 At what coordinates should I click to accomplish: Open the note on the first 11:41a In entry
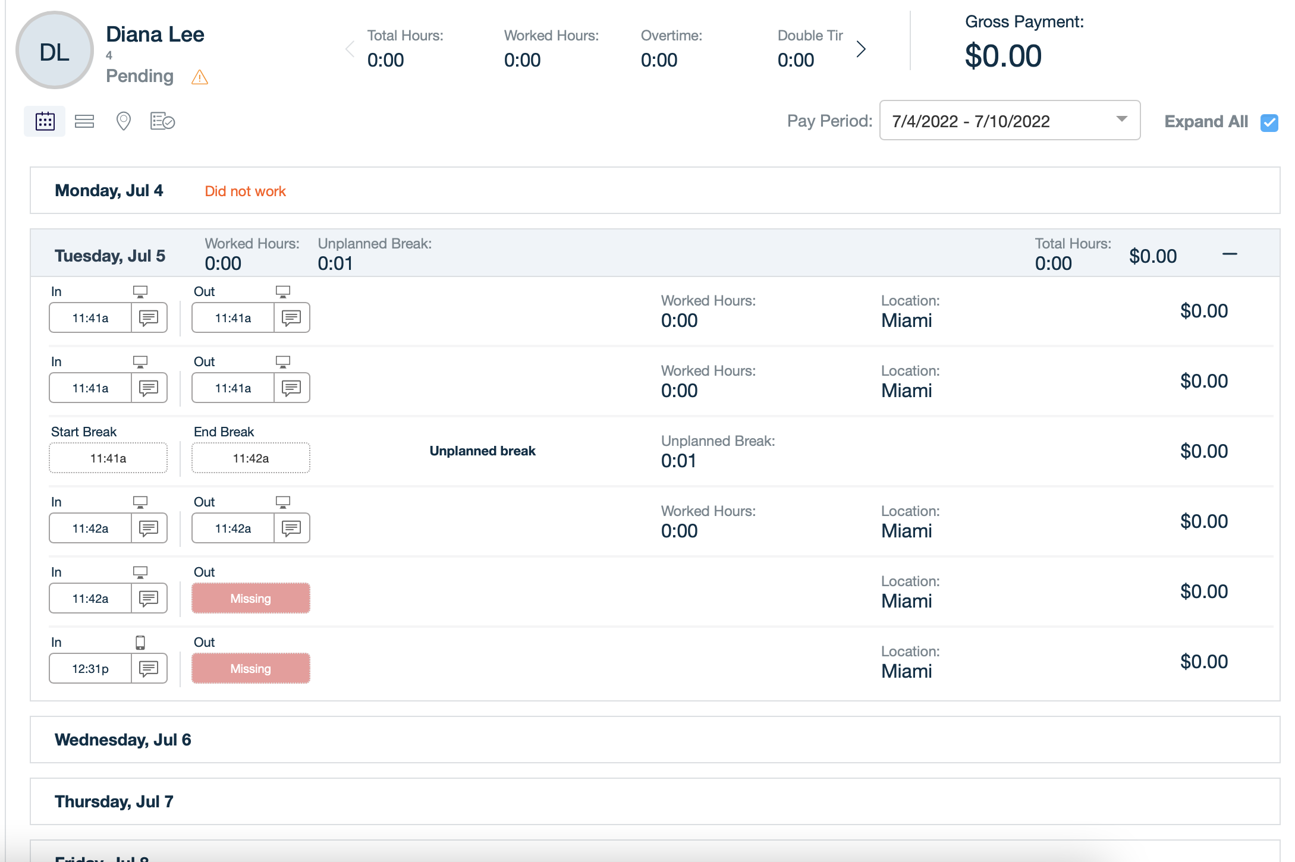pos(148,317)
